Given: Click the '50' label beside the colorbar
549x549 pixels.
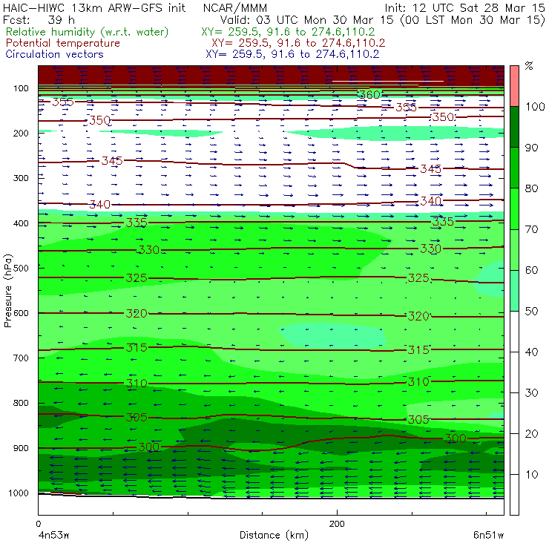Looking at the screenshot, I should click(x=531, y=311).
